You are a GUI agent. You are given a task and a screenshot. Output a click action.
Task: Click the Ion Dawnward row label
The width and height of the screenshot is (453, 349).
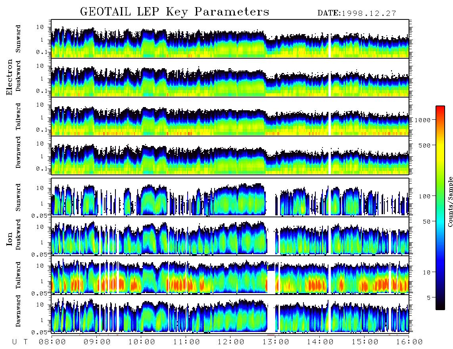[x=18, y=311]
